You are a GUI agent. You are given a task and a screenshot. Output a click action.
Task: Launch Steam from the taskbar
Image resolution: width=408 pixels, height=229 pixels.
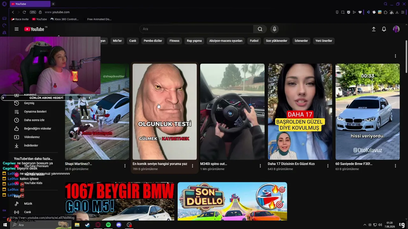point(87,225)
